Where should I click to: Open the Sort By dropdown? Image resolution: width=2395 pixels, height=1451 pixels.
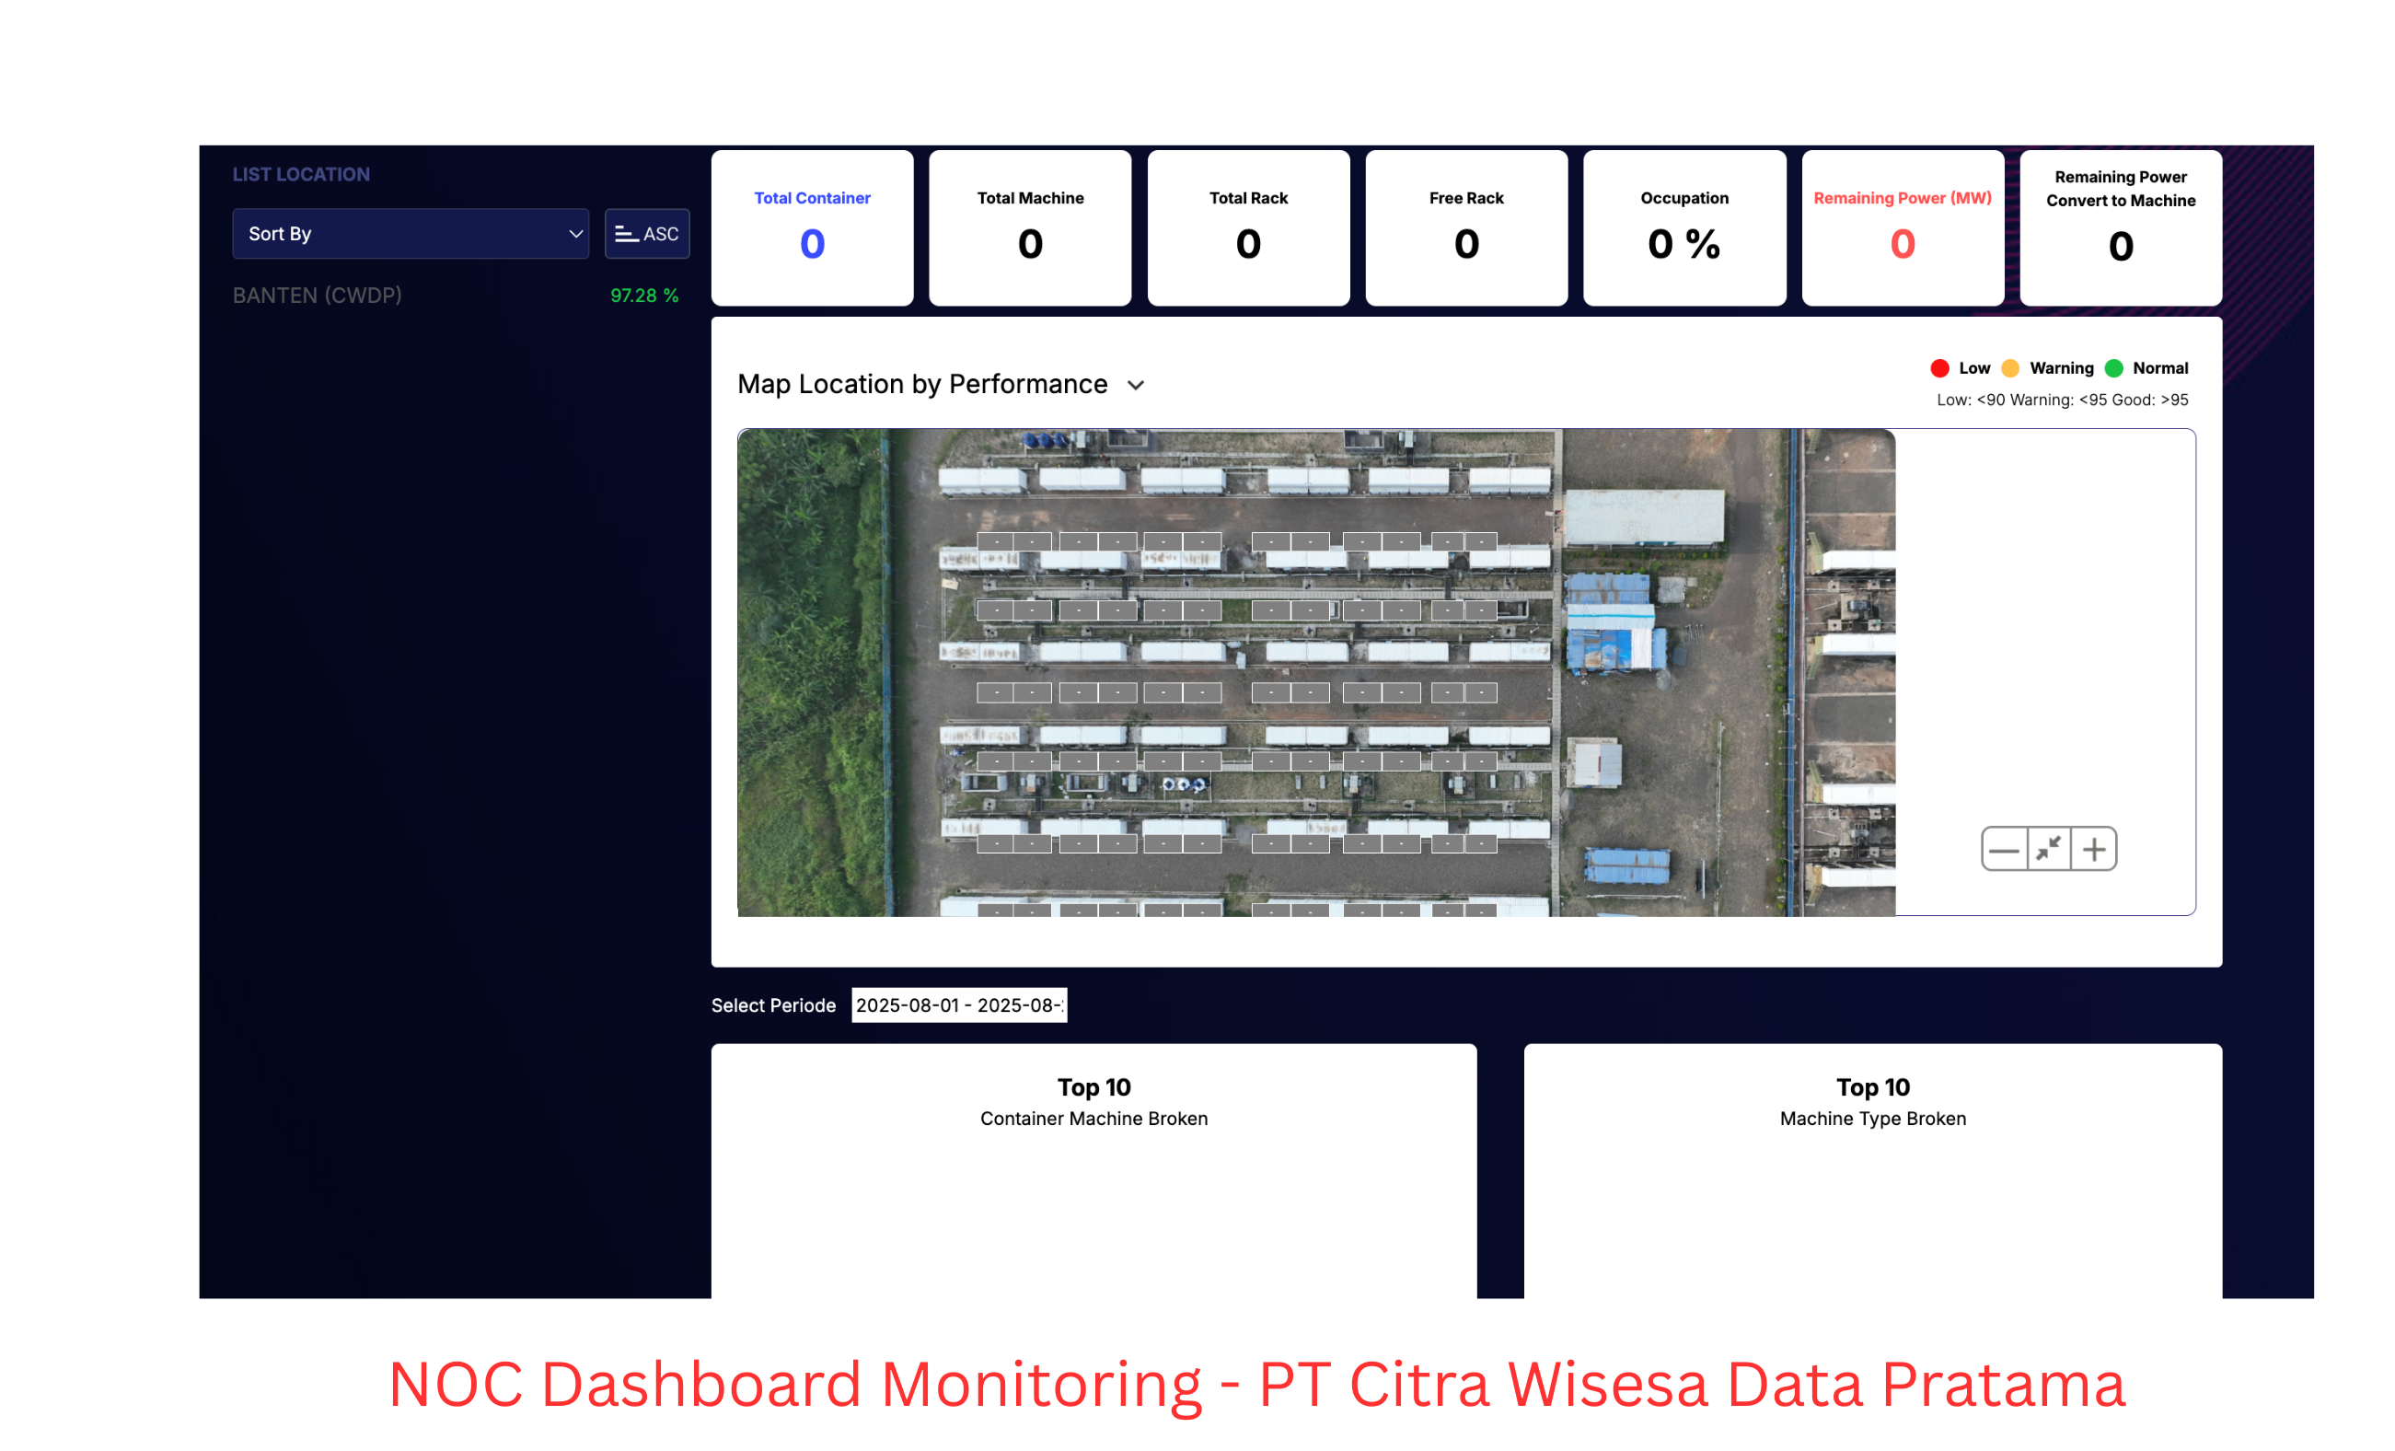411,234
